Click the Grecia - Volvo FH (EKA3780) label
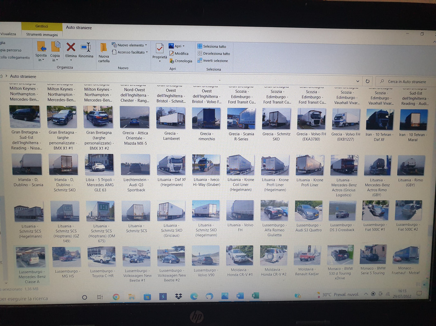Viewport: 436px width, 326px height. [x=311, y=137]
